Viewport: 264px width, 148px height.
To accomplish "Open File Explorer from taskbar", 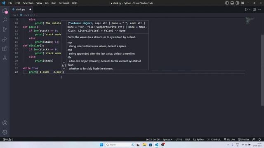I will pyautogui.click(x=144, y=145).
